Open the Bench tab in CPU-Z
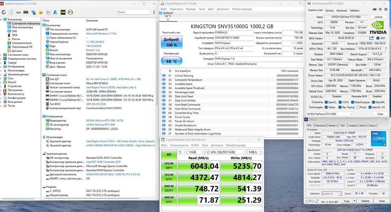The image size is (391, 212). (x=363, y=126)
